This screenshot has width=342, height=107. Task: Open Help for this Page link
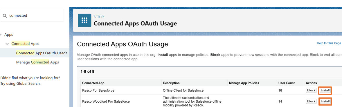(x=329, y=43)
